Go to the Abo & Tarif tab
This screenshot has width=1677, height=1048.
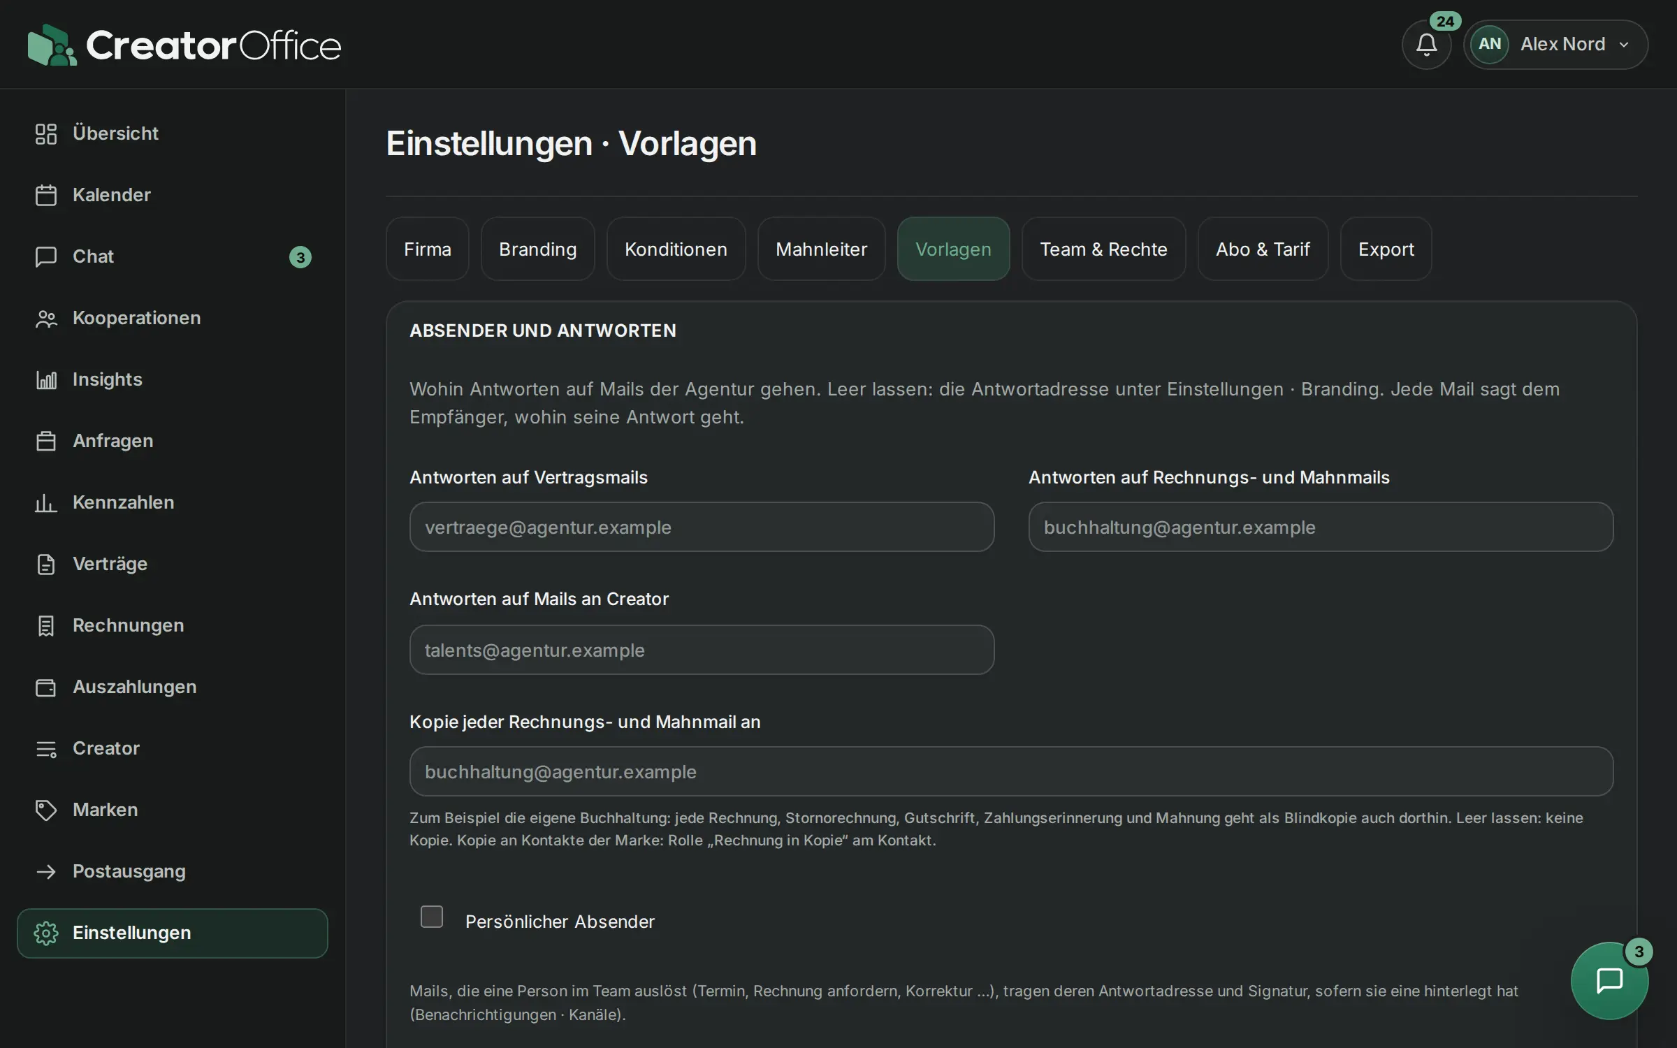[1263, 249]
